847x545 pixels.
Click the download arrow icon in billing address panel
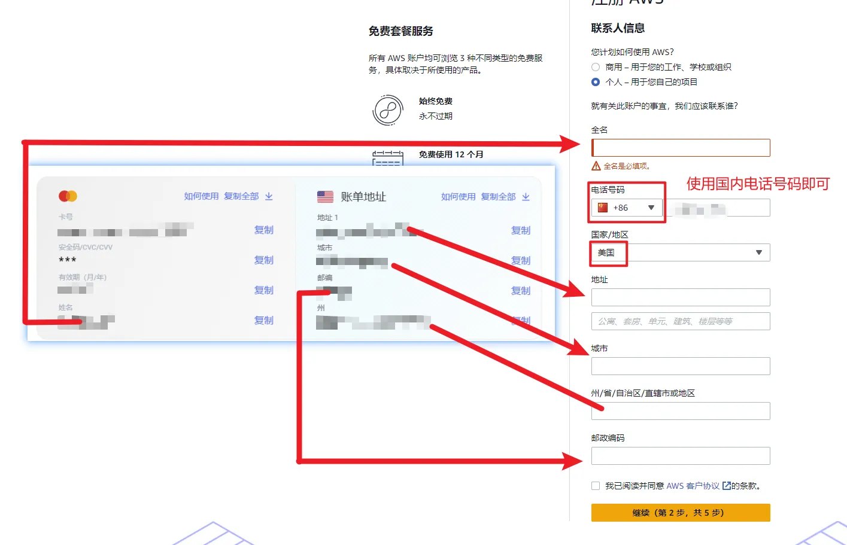click(526, 197)
